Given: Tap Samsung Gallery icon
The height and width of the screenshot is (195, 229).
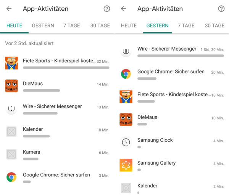Looking at the screenshot, I should tap(126, 165).
